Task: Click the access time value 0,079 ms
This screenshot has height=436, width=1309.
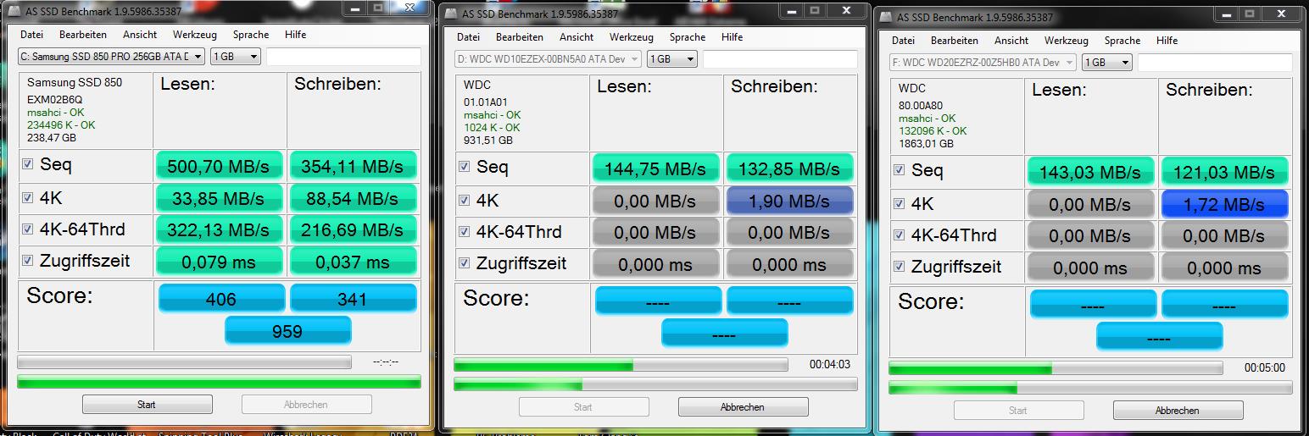Action: [219, 262]
